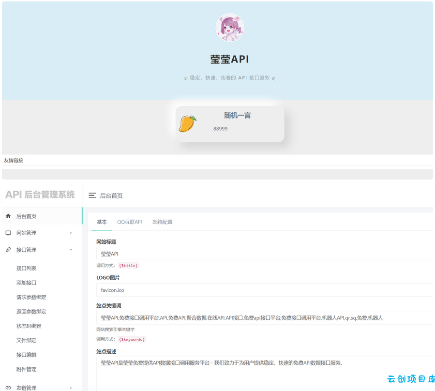Open 添加接口 in the sidebar
Image resolution: width=435 pixels, height=391 pixels.
click(x=26, y=283)
